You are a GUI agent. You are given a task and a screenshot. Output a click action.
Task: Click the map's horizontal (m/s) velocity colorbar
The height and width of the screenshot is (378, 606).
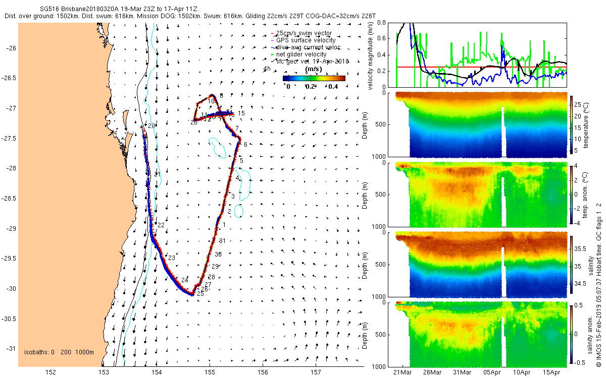[314, 78]
